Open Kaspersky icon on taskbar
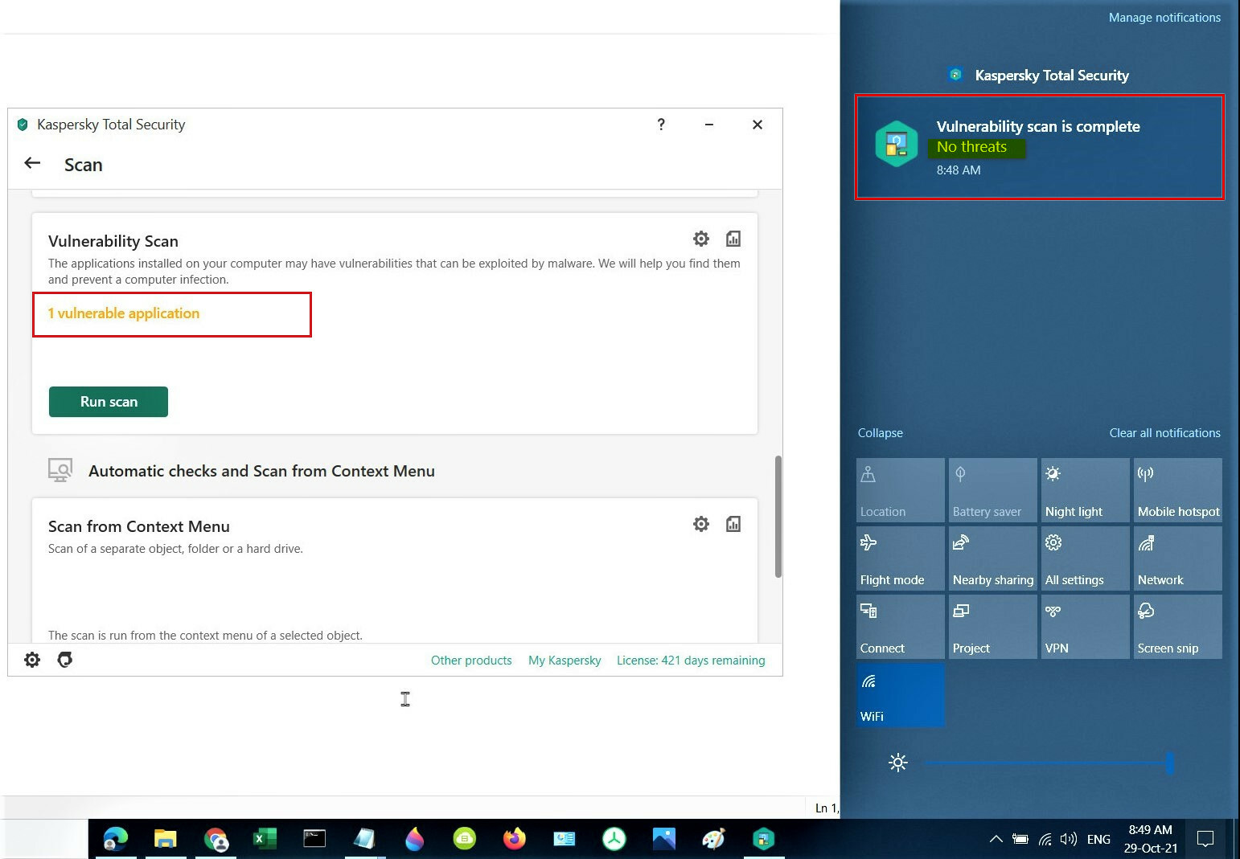This screenshot has width=1240, height=859. point(763,839)
